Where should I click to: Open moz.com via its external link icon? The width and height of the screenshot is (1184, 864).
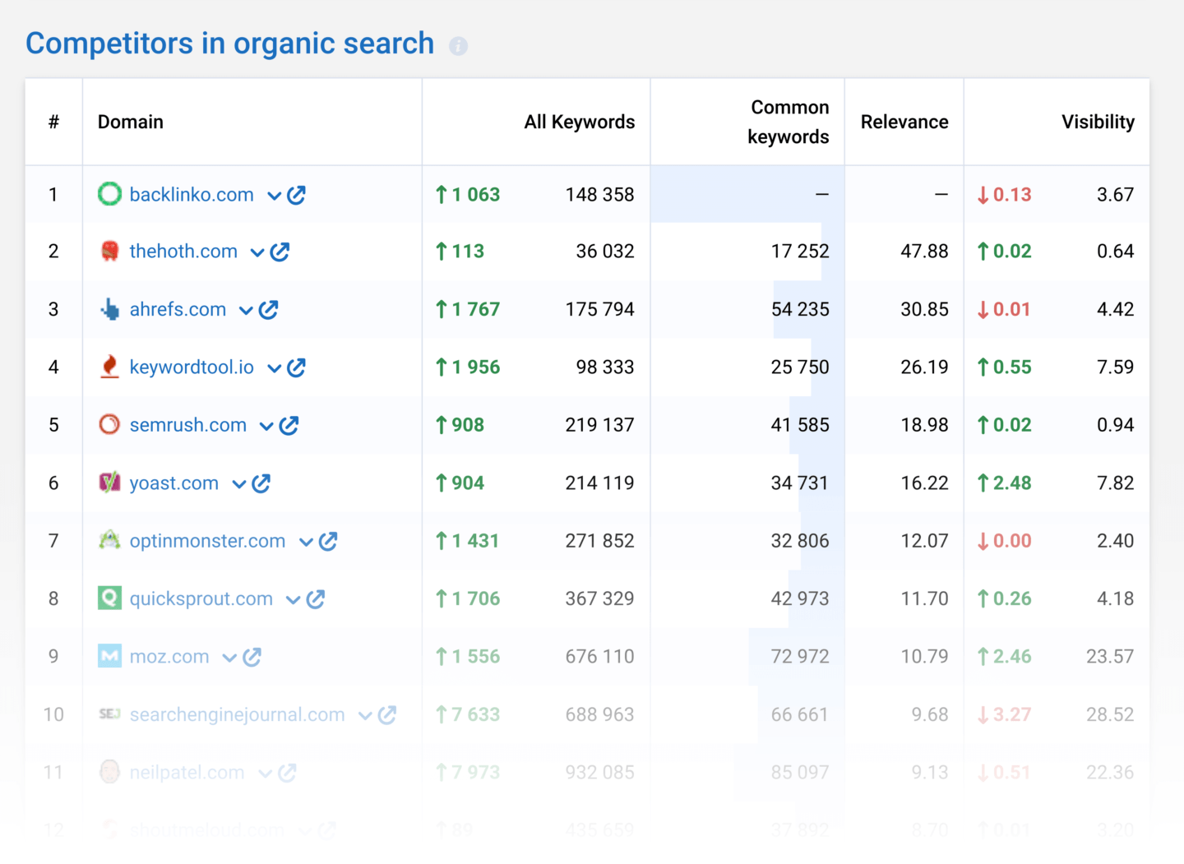click(252, 656)
